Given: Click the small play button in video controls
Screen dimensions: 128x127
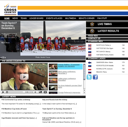Looking at the screenshot, I should (3, 92).
